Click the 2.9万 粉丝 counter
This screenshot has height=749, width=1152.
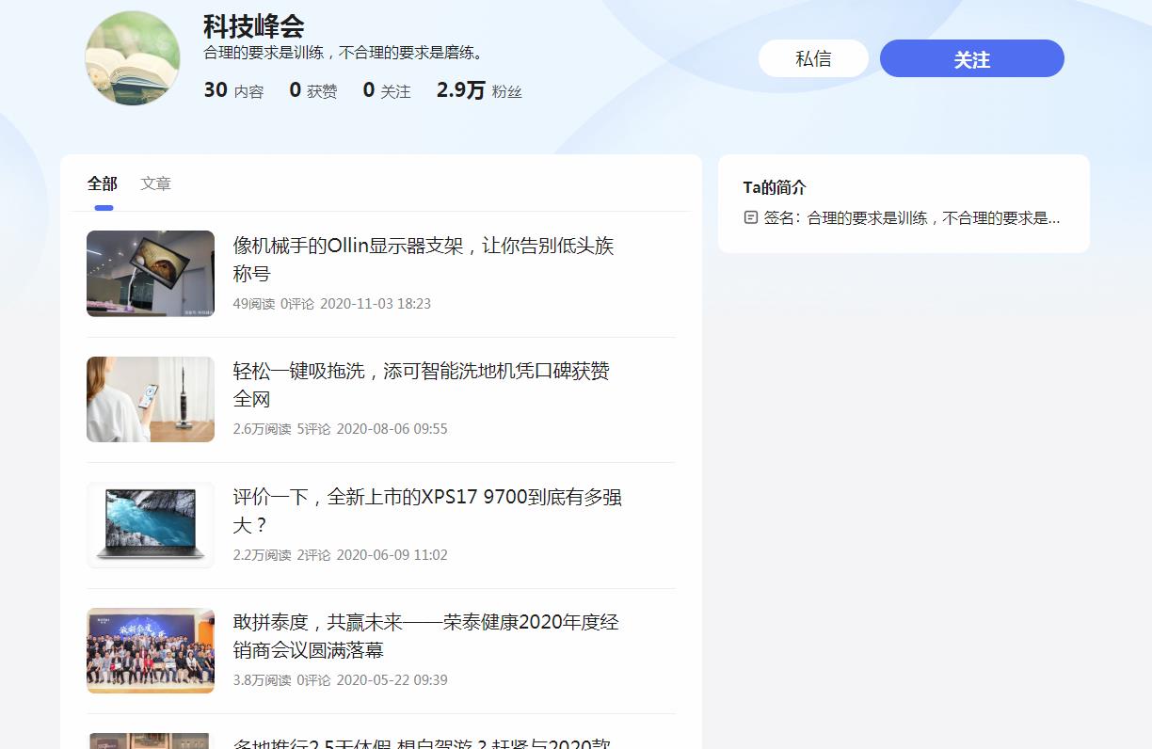pos(479,90)
